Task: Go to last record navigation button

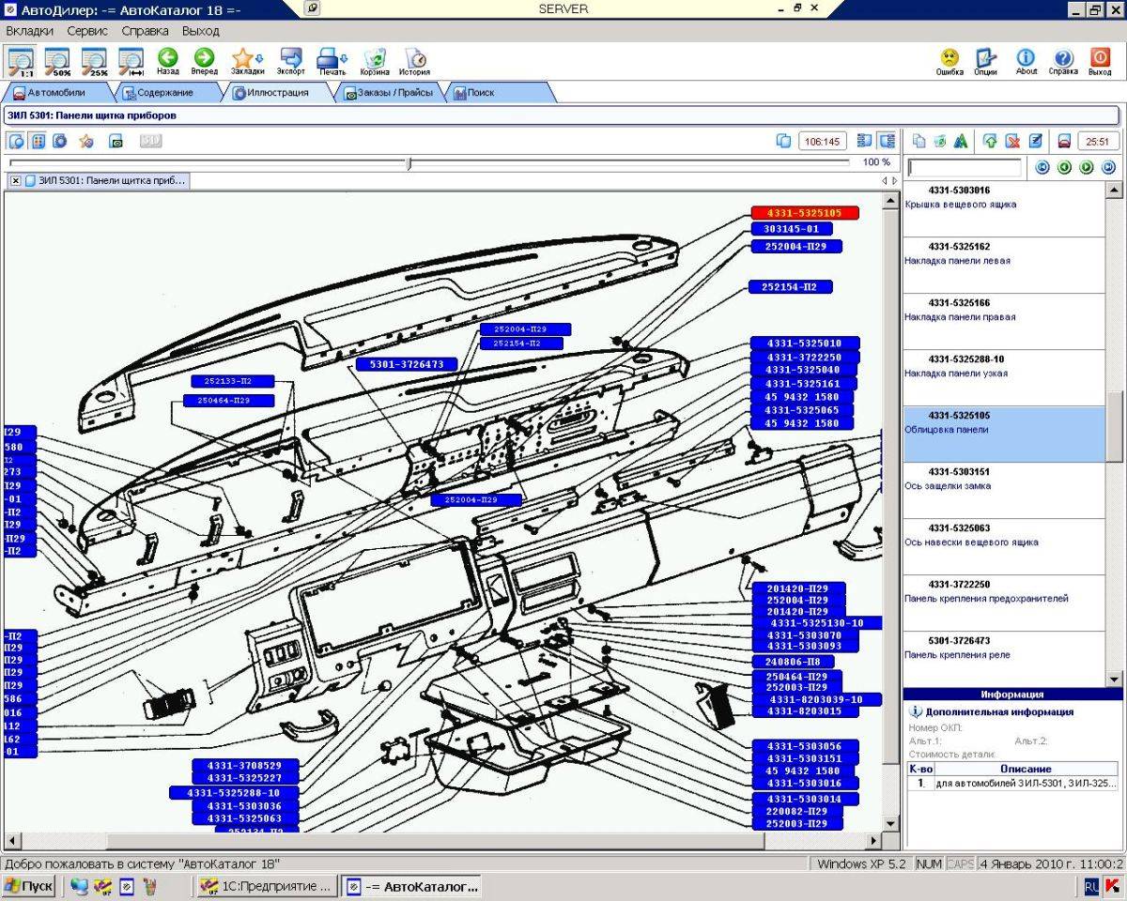Action: point(1108,167)
